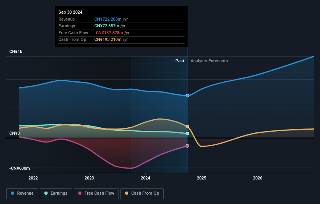Screen dimensions: 320x204
Task: Click the Cash From Op label in tooltip
Action: coord(72,40)
